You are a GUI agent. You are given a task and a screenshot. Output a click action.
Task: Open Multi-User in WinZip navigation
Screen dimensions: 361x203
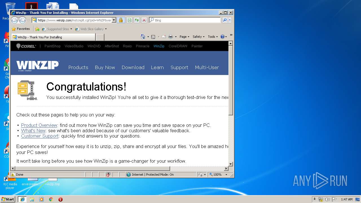(x=207, y=67)
